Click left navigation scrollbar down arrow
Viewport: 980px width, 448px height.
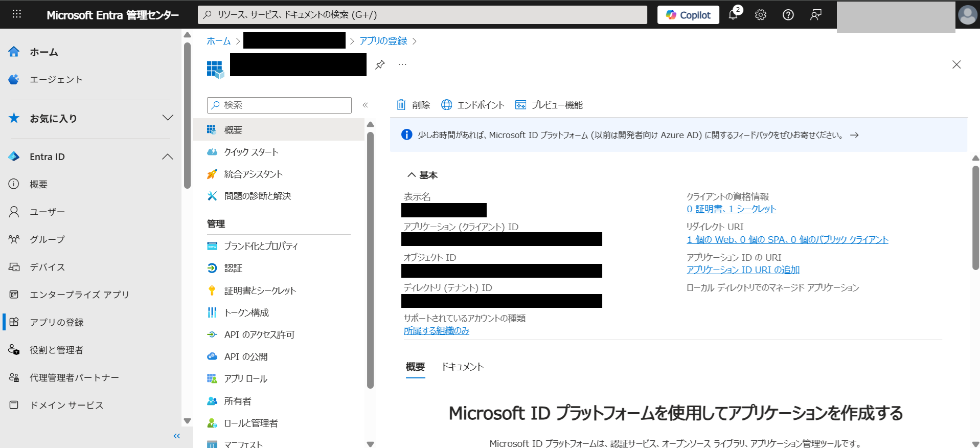coord(187,421)
